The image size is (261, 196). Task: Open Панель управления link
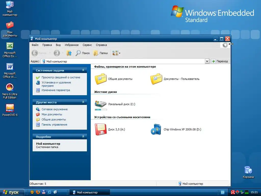pyautogui.click(x=54, y=125)
